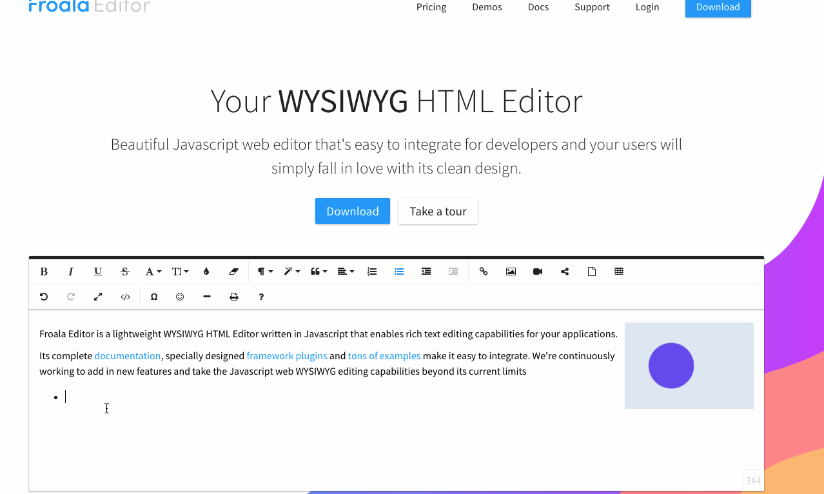Open the quote dropdown
The image size is (824, 494).
tap(319, 272)
